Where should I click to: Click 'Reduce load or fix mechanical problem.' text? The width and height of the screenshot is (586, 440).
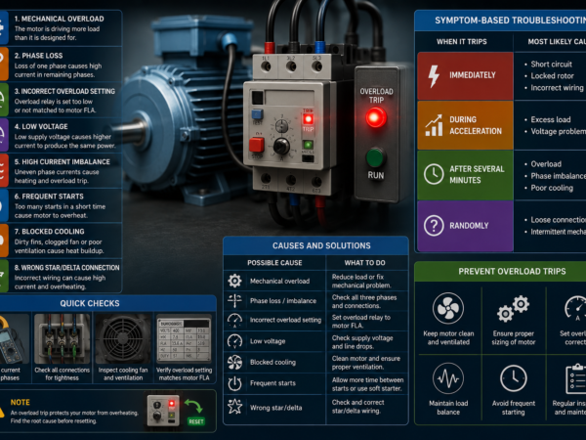click(361, 281)
